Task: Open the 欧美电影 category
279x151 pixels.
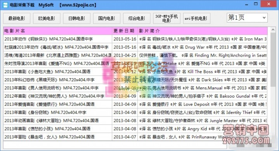Action: (x=47, y=18)
